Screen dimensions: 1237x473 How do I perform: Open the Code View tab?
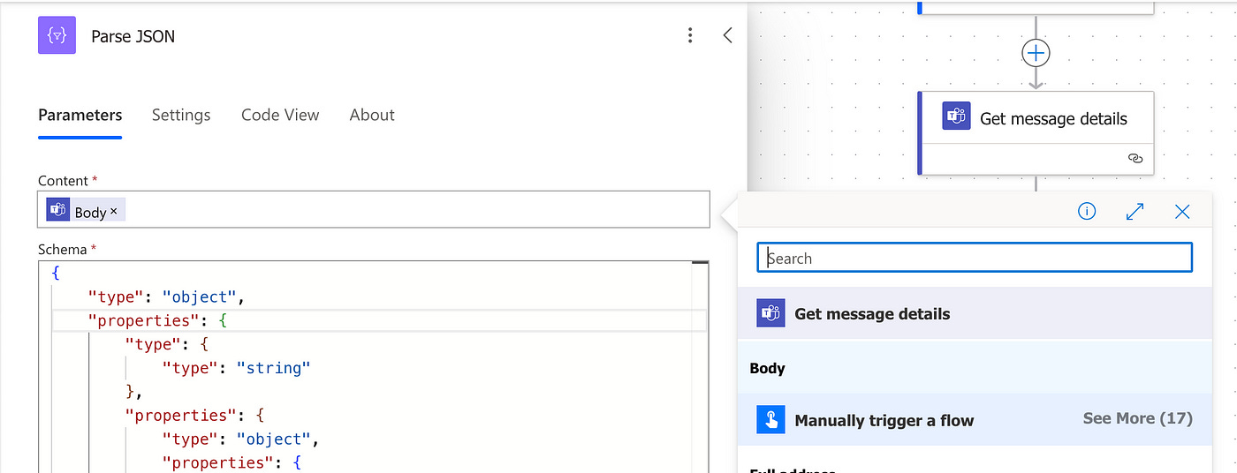click(x=280, y=115)
